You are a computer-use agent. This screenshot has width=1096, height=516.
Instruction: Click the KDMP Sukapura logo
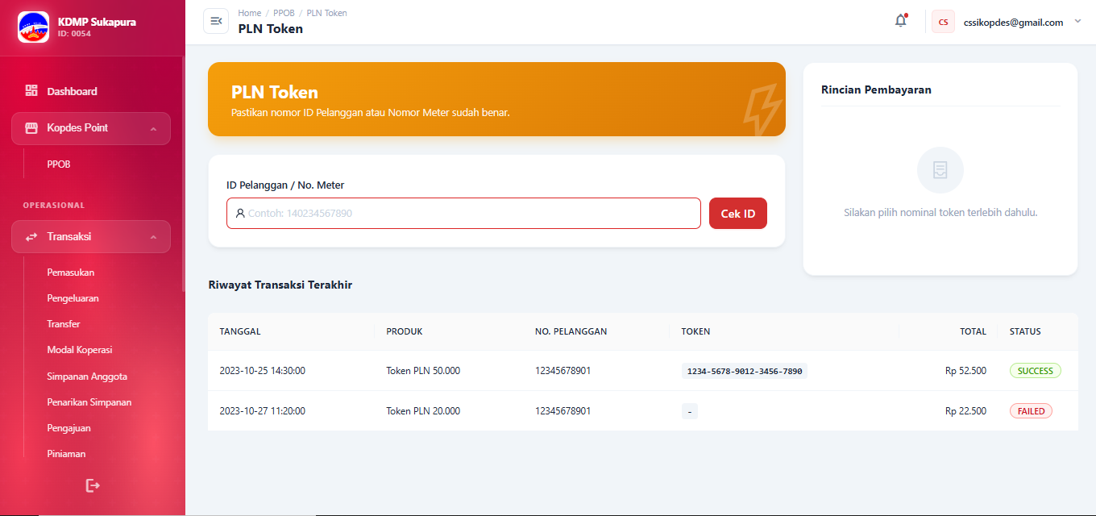tap(33, 27)
